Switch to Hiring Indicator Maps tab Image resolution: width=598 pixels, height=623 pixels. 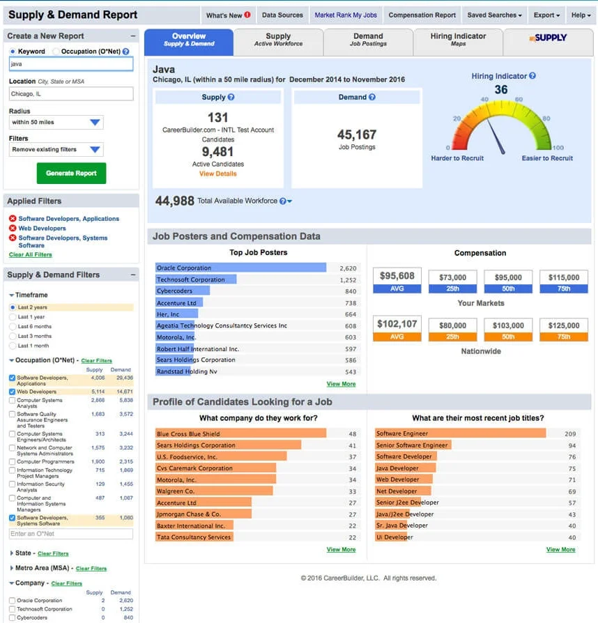458,41
